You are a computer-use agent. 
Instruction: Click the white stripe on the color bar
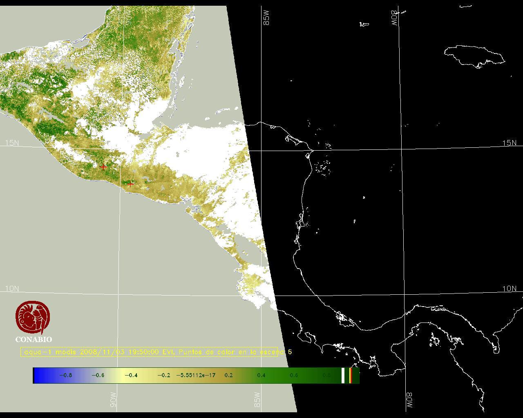pos(343,376)
